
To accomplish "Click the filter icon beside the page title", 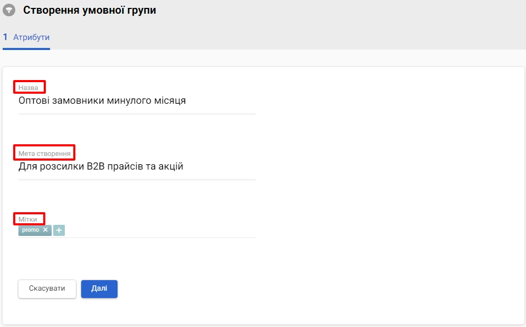I will click(9, 10).
